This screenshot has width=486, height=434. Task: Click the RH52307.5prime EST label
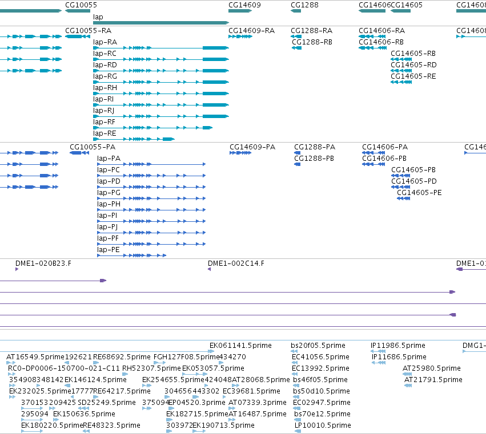(151, 368)
